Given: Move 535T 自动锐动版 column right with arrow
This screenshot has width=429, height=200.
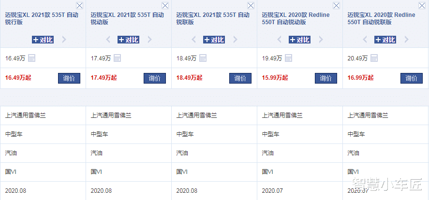Looking at the screenshot, I should pos(149,40).
